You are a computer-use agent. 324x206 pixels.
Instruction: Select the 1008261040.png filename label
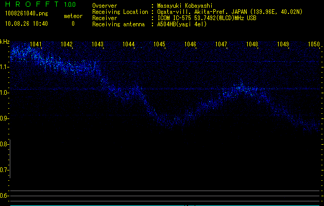26,13
